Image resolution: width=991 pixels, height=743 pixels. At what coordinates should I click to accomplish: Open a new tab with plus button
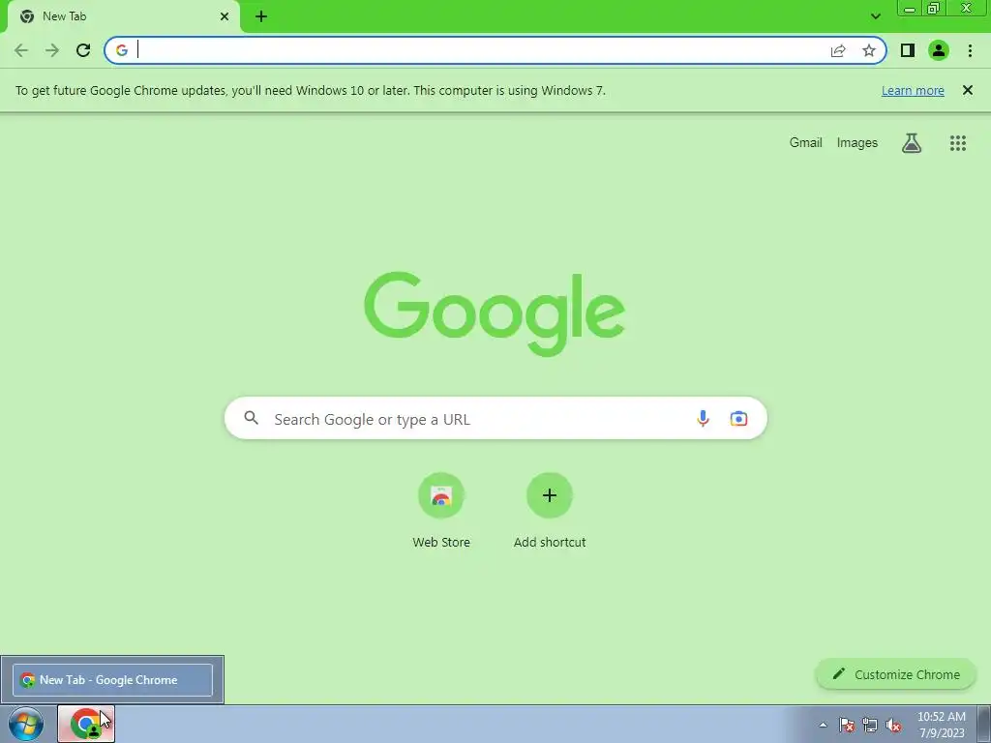(x=261, y=16)
